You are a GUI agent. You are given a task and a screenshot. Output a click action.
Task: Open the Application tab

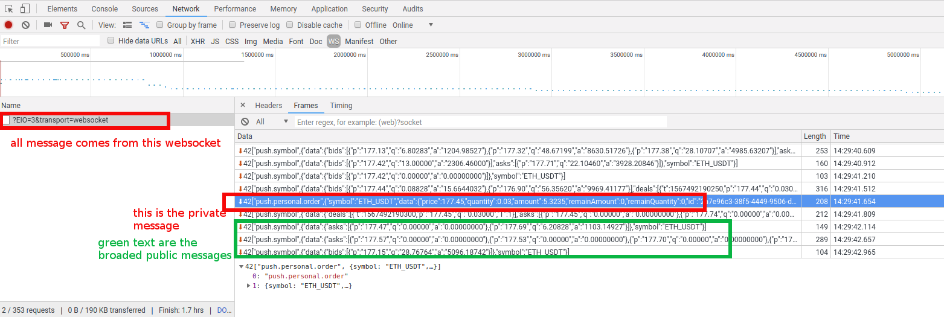click(x=329, y=8)
